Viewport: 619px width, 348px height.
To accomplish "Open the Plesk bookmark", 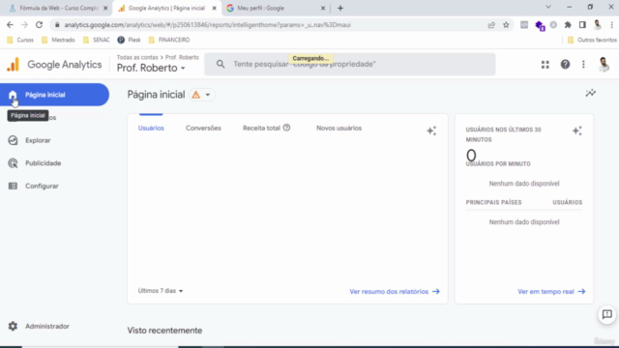I will coord(129,40).
